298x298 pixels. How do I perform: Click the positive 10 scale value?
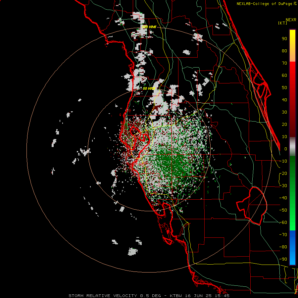[x=284, y=137]
